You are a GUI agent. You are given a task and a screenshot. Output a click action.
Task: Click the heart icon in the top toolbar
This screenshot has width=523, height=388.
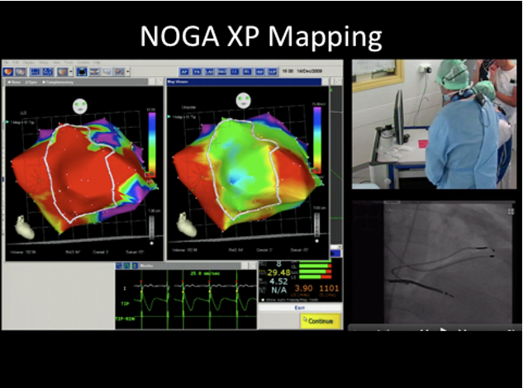pos(8,72)
